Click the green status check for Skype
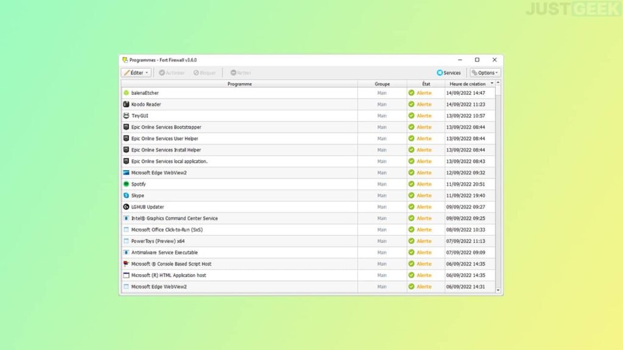The height and width of the screenshot is (350, 623). 411,196
